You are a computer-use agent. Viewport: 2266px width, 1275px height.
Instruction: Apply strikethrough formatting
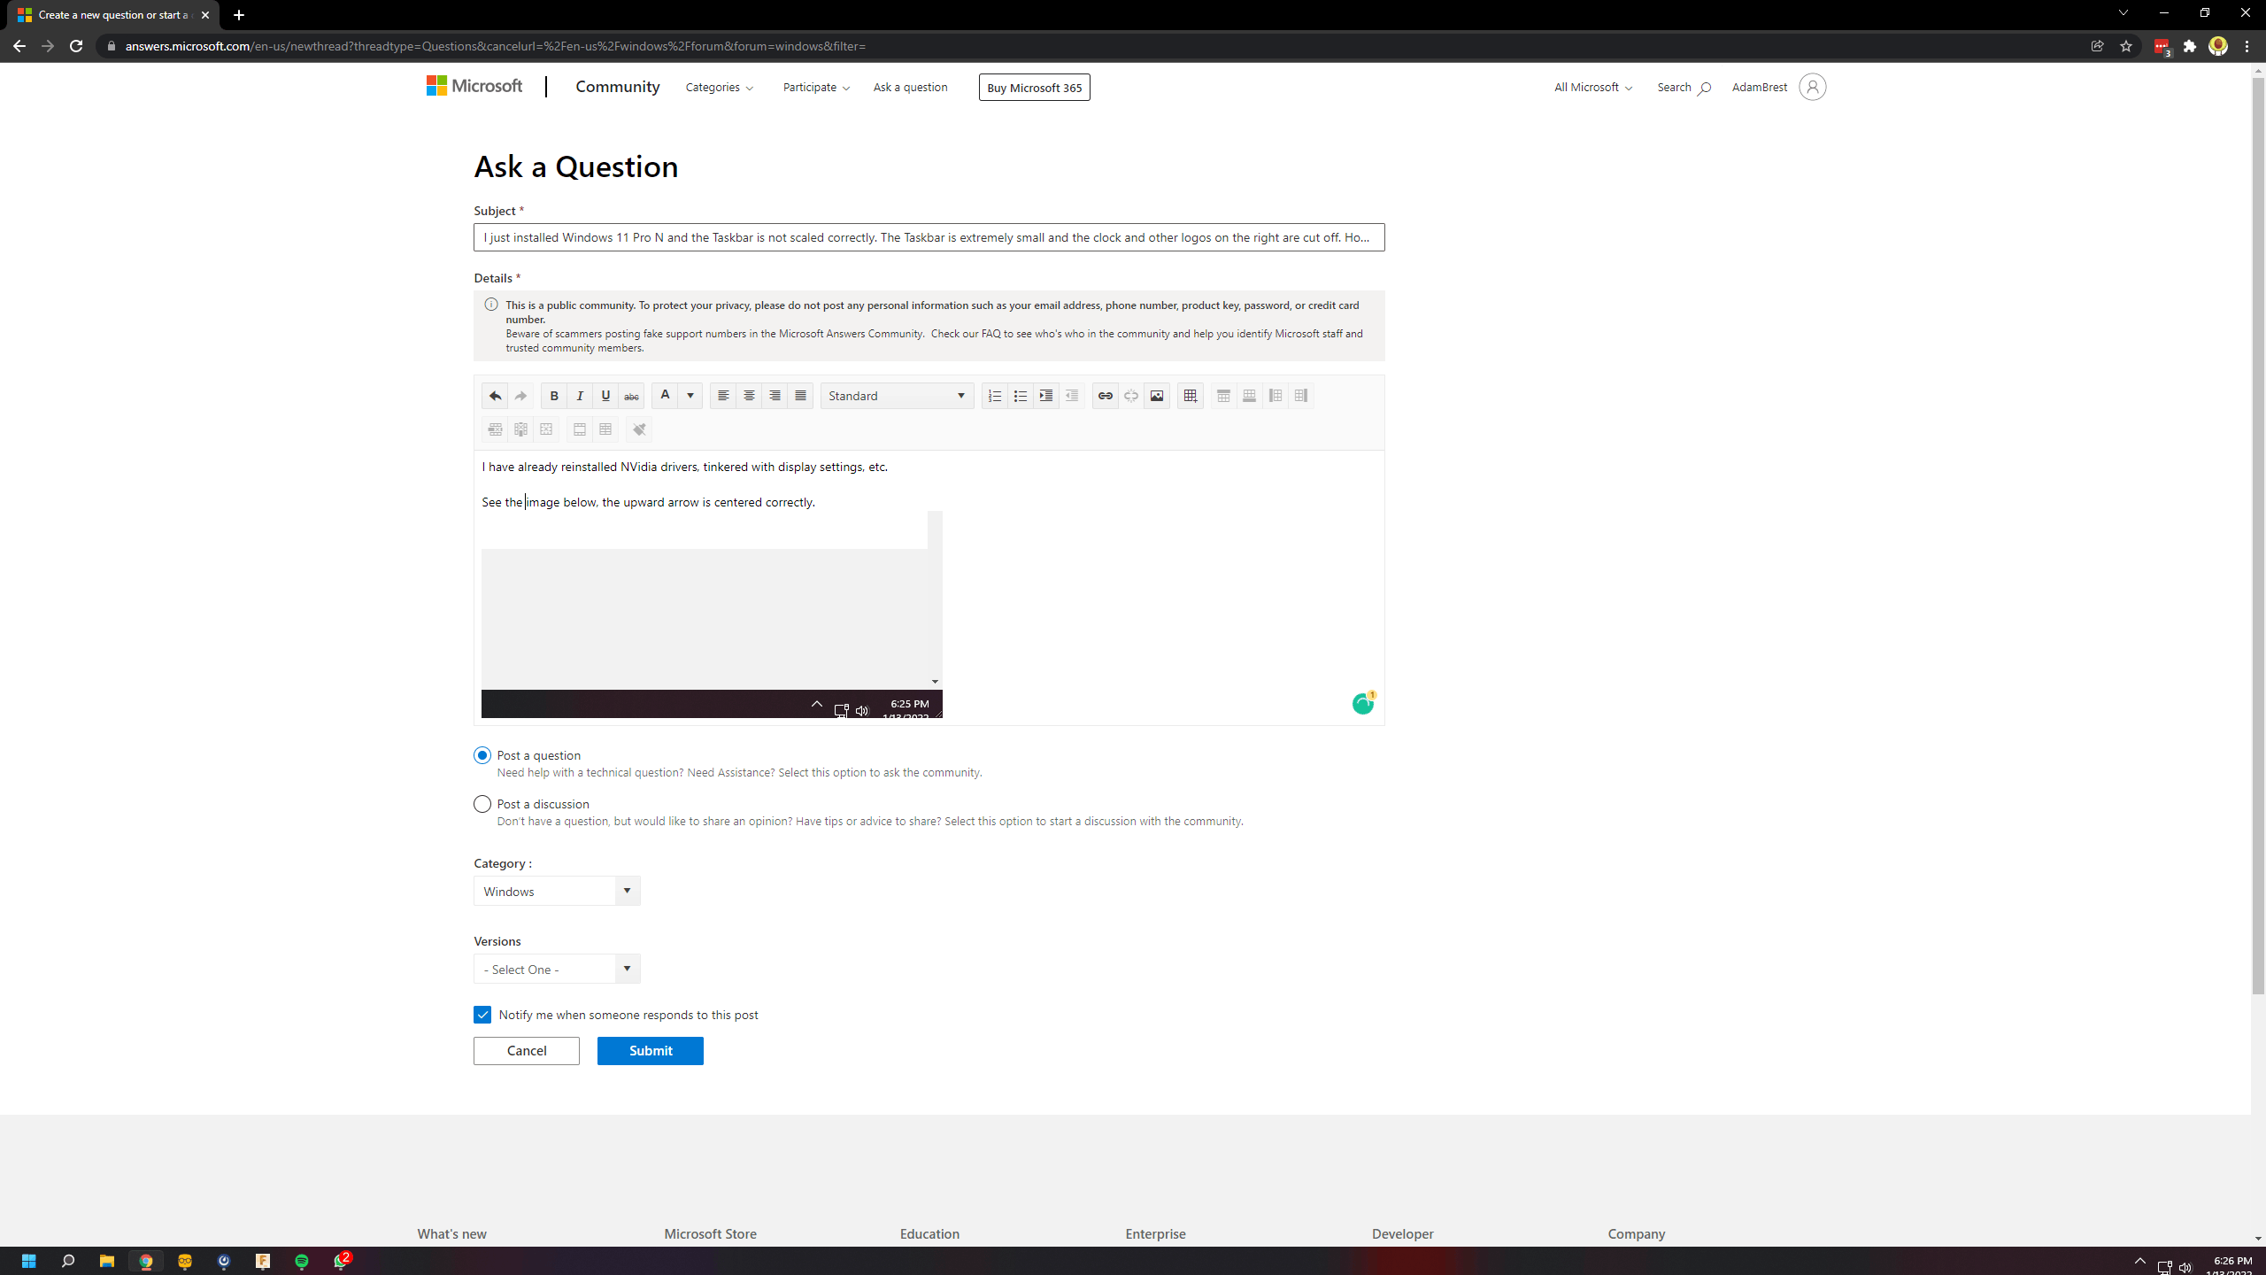[x=631, y=396]
